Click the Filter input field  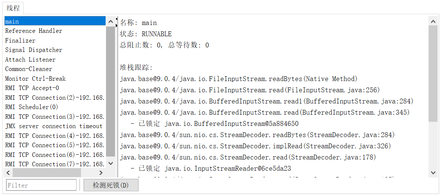point(41,185)
